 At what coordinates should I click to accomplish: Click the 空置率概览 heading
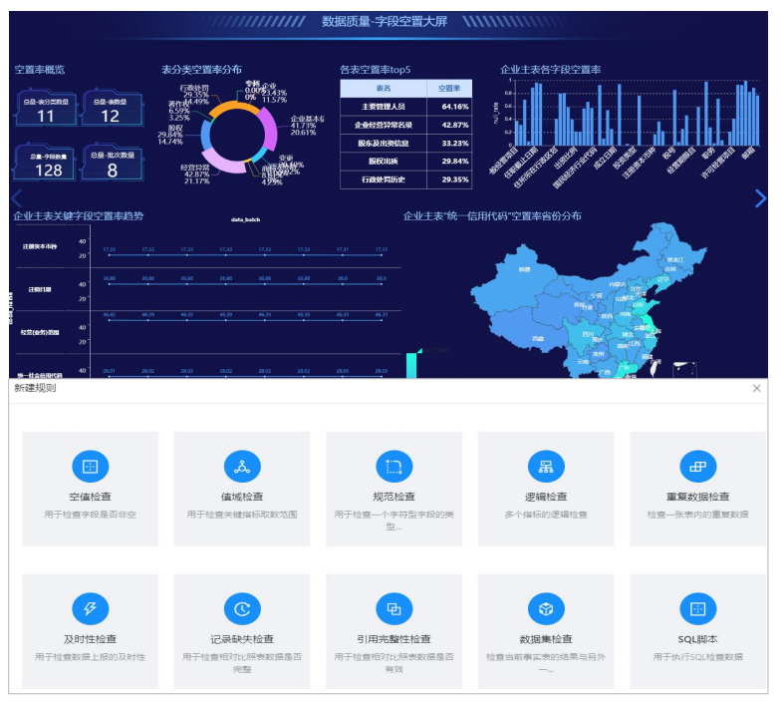click(40, 70)
